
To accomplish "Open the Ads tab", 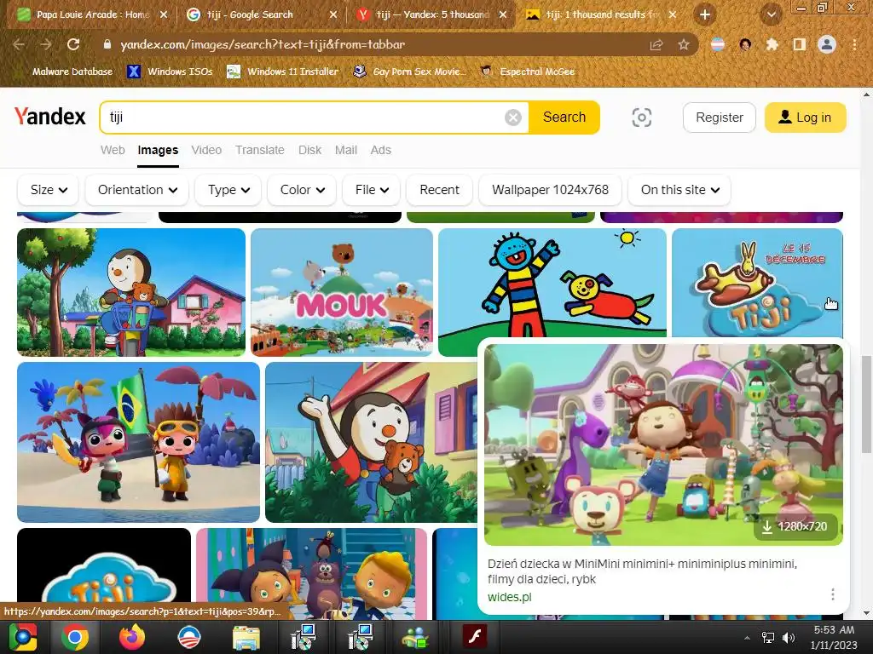I will click(381, 150).
